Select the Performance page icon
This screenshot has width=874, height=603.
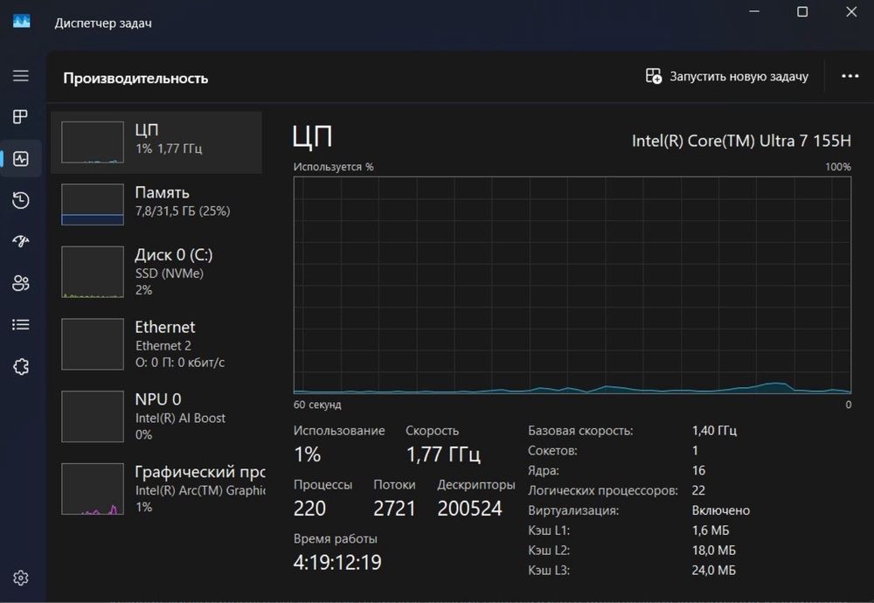click(x=21, y=159)
